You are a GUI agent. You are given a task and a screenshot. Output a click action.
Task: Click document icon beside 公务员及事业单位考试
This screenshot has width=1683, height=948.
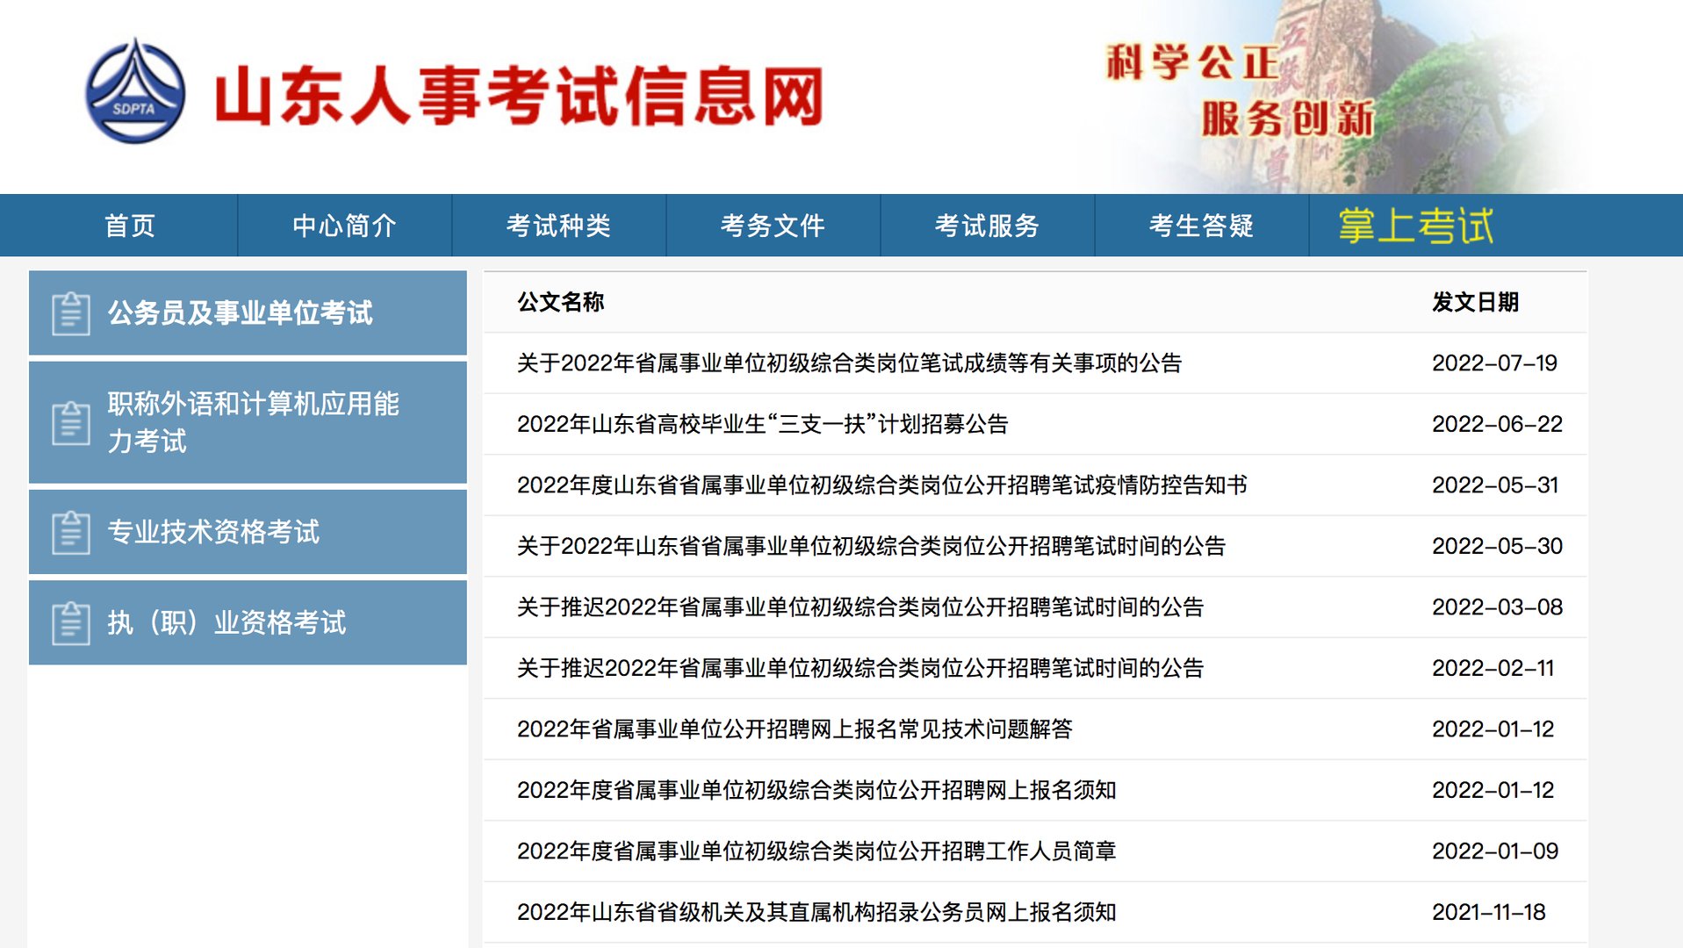pyautogui.click(x=71, y=313)
